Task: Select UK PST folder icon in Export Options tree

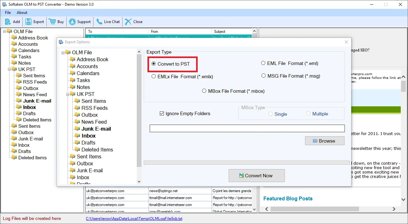Action: click(x=73, y=94)
